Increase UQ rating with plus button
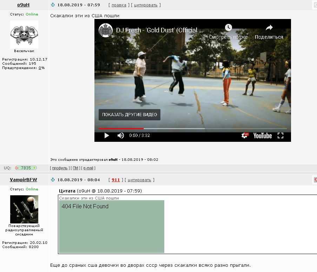 tap(34, 168)
